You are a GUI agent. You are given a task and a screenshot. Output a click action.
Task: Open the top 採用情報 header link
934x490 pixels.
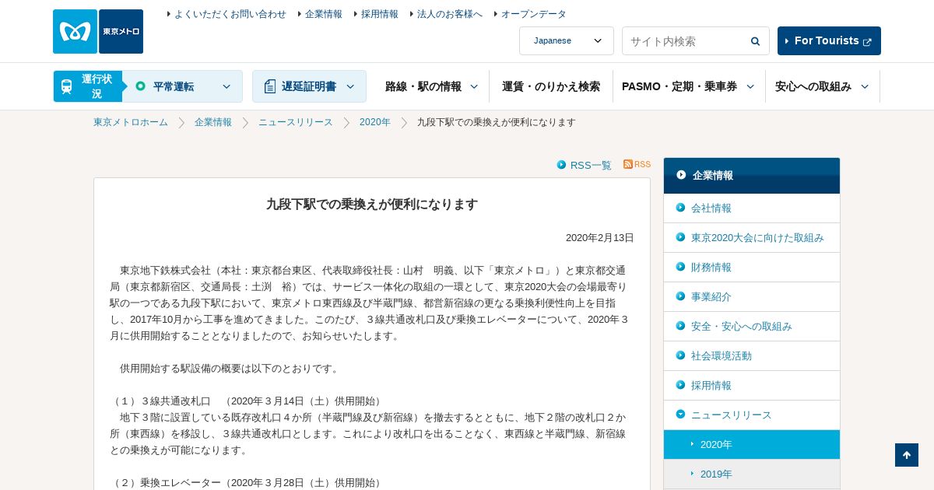tap(379, 14)
